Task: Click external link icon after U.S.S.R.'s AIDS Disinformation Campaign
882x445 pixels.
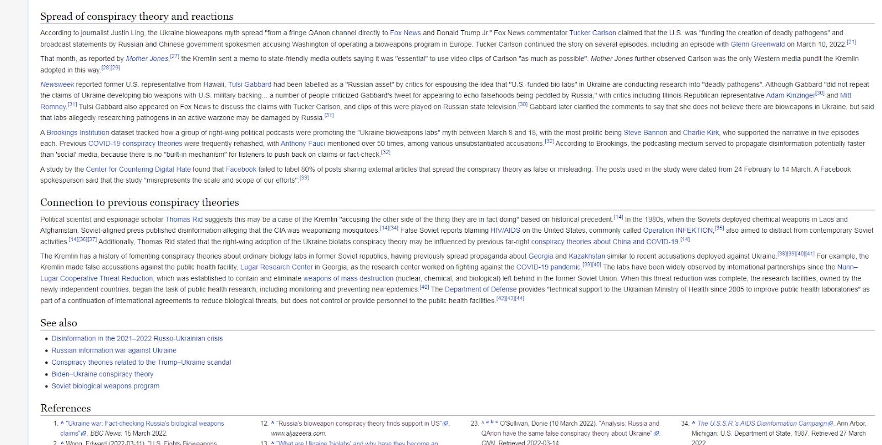Action: coord(831,424)
